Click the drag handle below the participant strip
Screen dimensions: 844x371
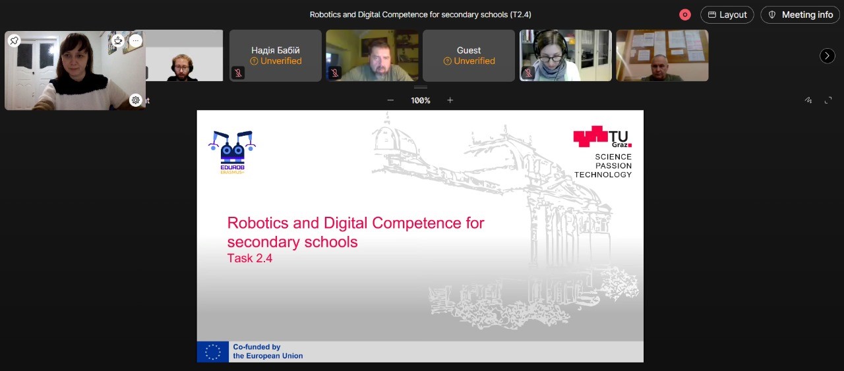(x=421, y=87)
